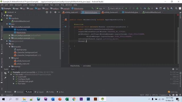This screenshot has width=182, height=102.
Task: Open the VCS menu
Action: click(x=62, y=5)
